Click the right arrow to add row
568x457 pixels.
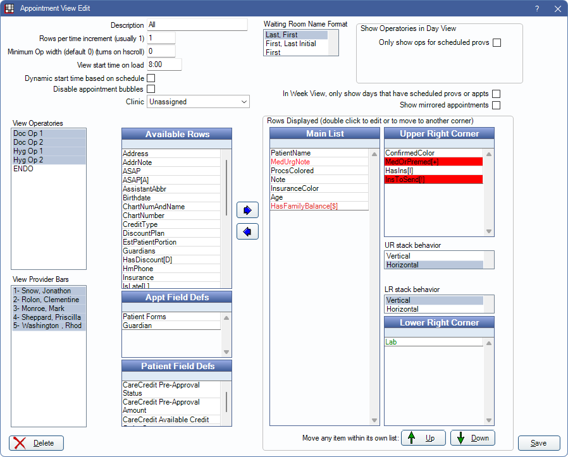point(247,210)
